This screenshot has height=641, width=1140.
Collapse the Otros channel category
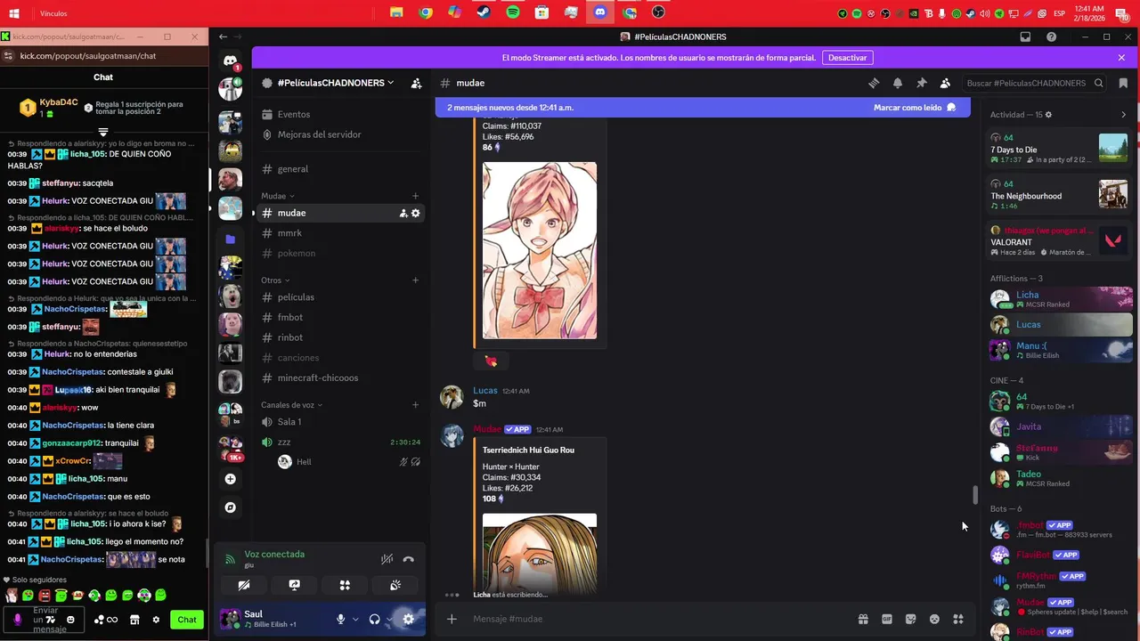coord(275,280)
